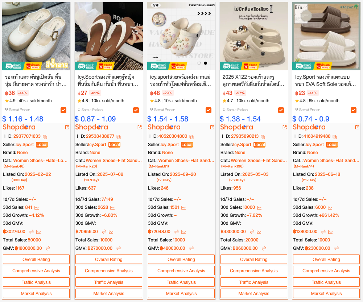The image size is (363, 302).
Task: Copy the ID 41604919488
Action: 335,137
